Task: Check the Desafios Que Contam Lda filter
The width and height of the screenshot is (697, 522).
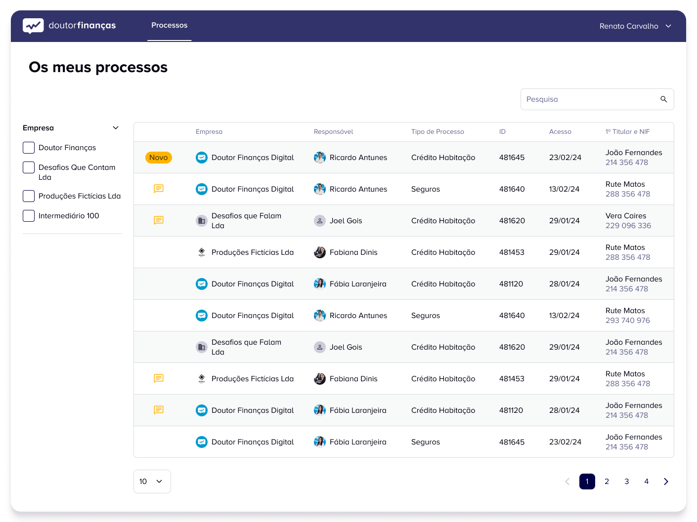Action: 29,167
